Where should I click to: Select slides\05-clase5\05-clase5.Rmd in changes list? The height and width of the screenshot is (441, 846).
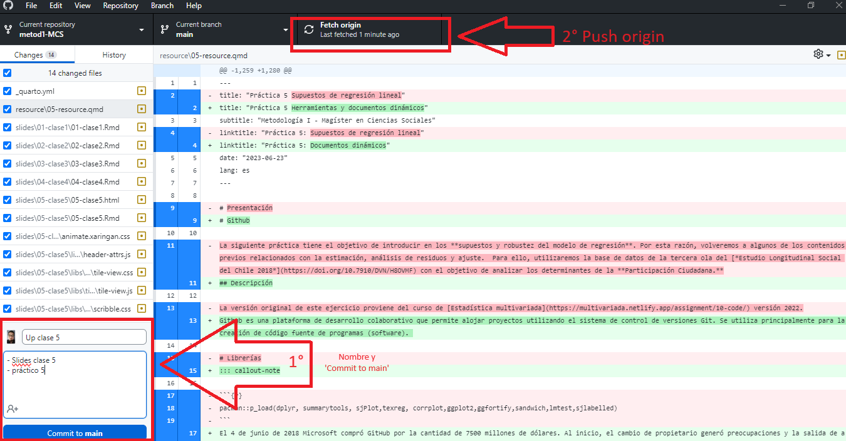(x=67, y=218)
